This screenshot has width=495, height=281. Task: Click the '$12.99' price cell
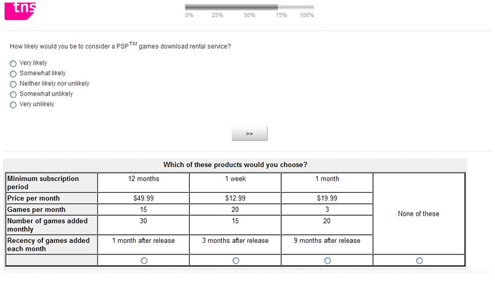(235, 198)
